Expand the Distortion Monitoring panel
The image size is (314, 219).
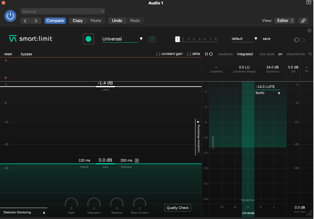coord(24,212)
